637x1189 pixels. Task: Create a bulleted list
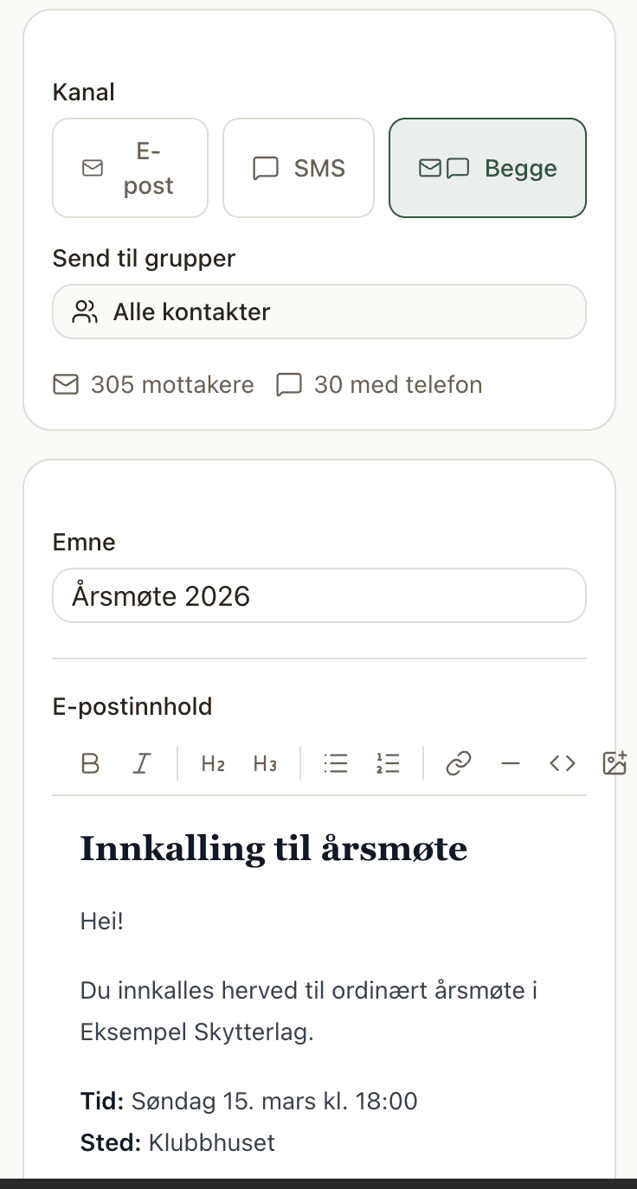[x=335, y=763]
